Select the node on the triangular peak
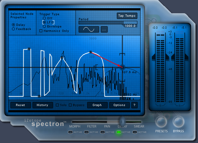This screenshot has width=198, height=143. point(62,58)
